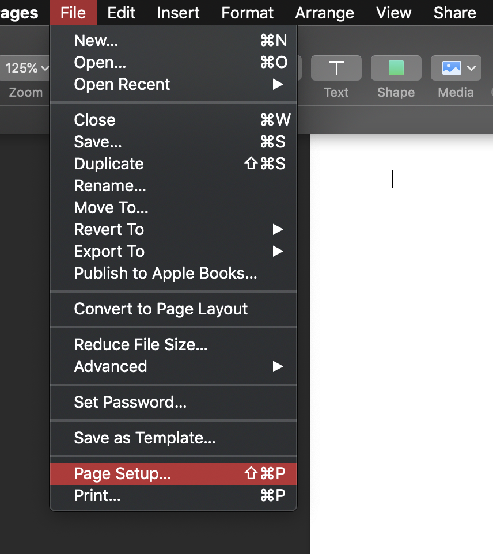Choose Convert to Page Layout
493x554 pixels.
pyautogui.click(x=161, y=309)
